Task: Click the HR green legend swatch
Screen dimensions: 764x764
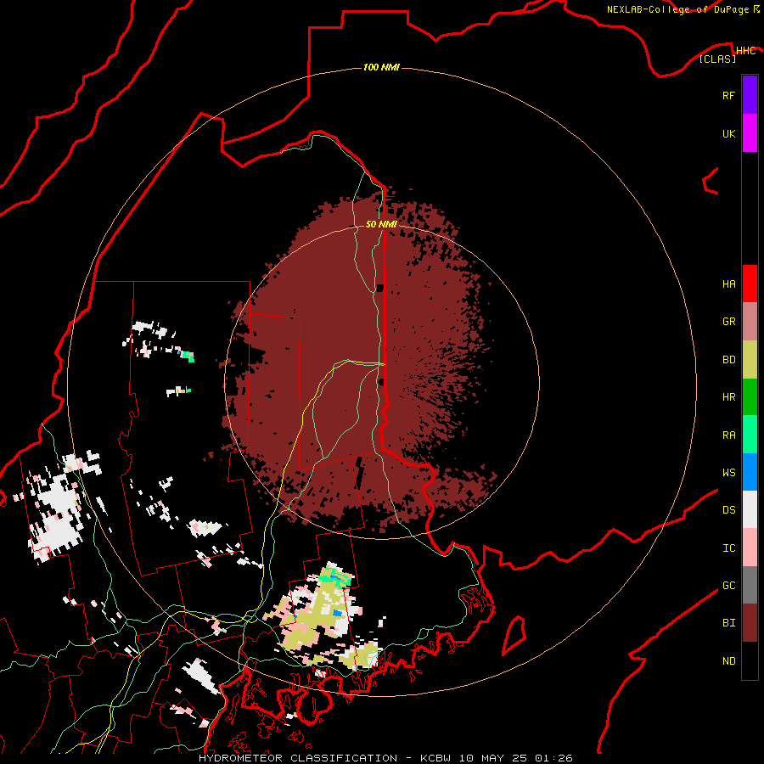Action: click(x=750, y=397)
